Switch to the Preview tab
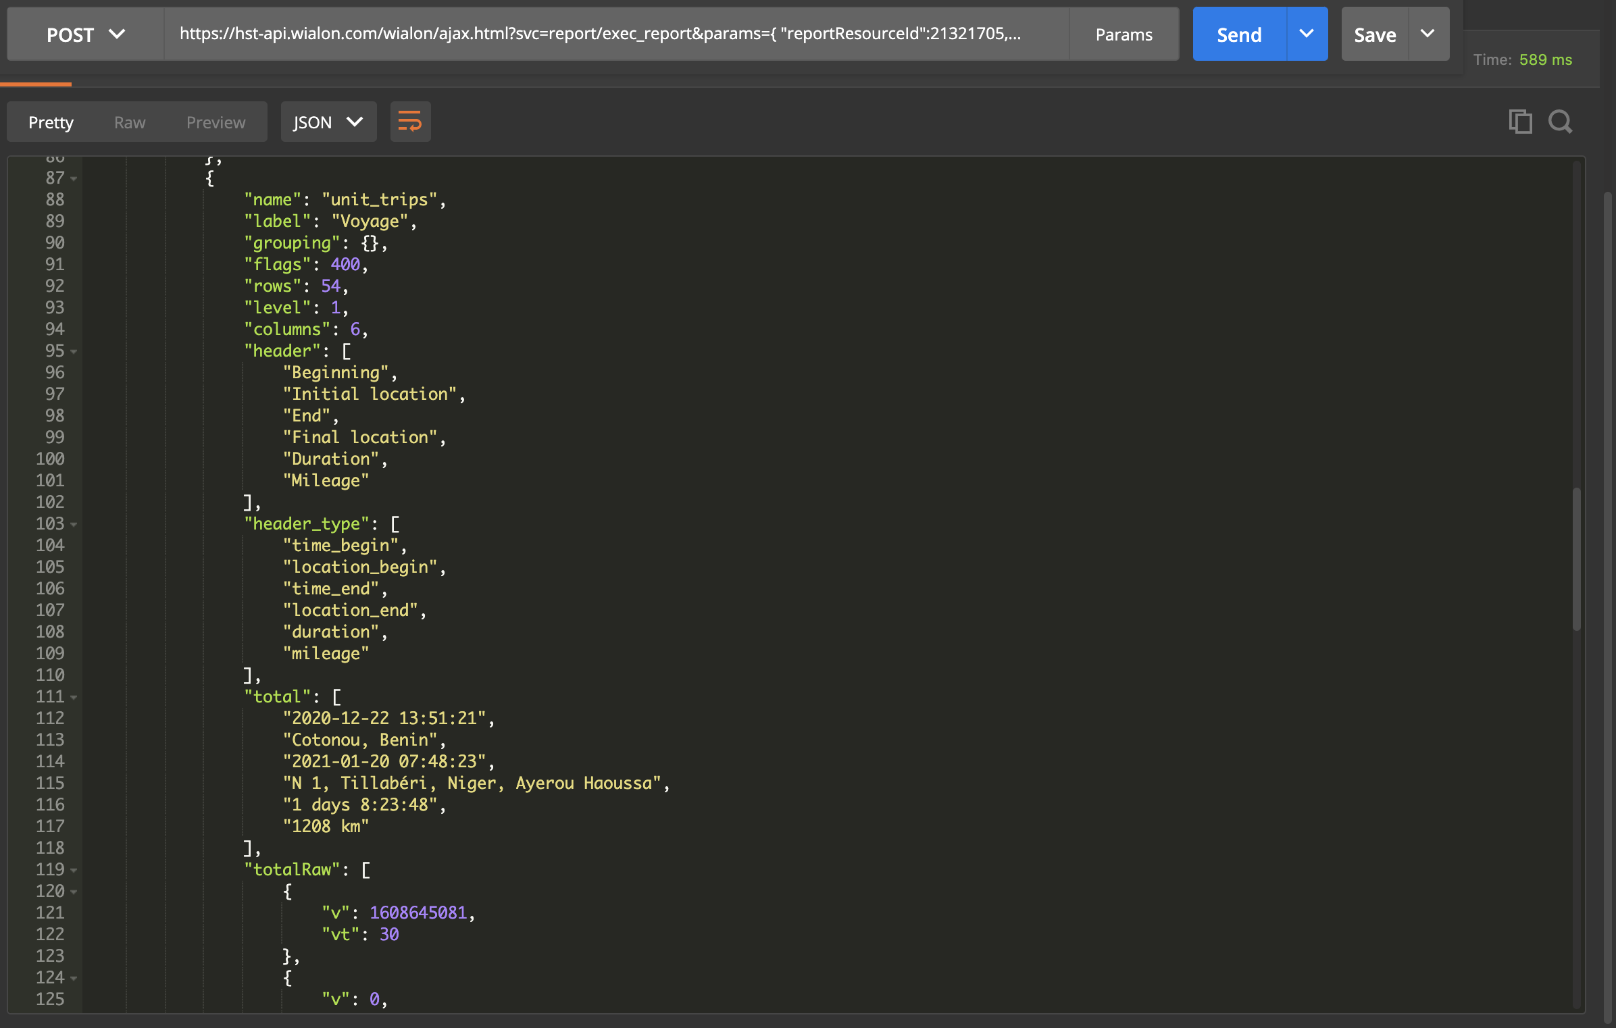1616x1028 pixels. [x=216, y=122]
